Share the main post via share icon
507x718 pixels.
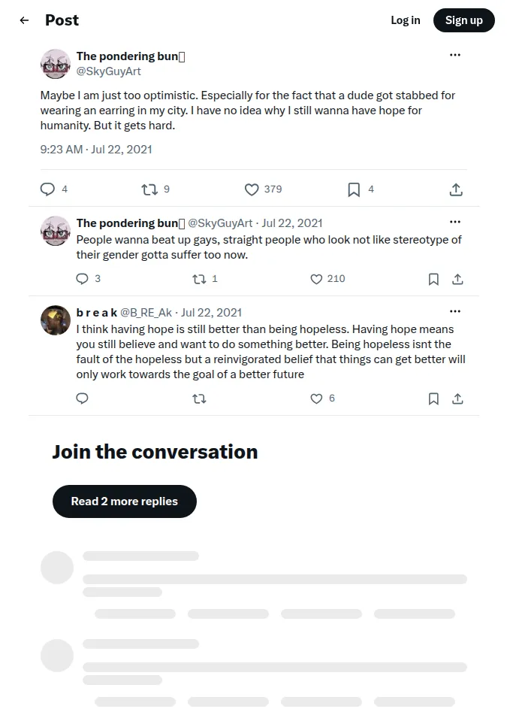tap(456, 189)
